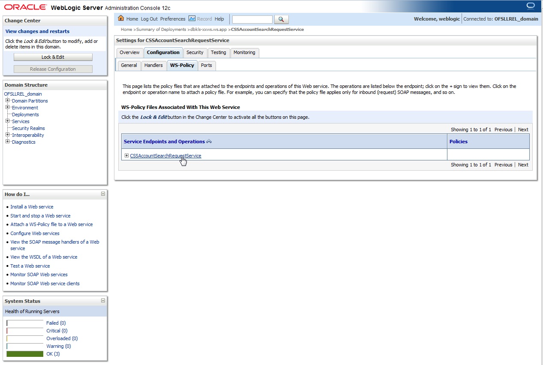Viewport: 543px width, 365px height.
Task: Open Preferences from the toolbar
Action: point(173,19)
